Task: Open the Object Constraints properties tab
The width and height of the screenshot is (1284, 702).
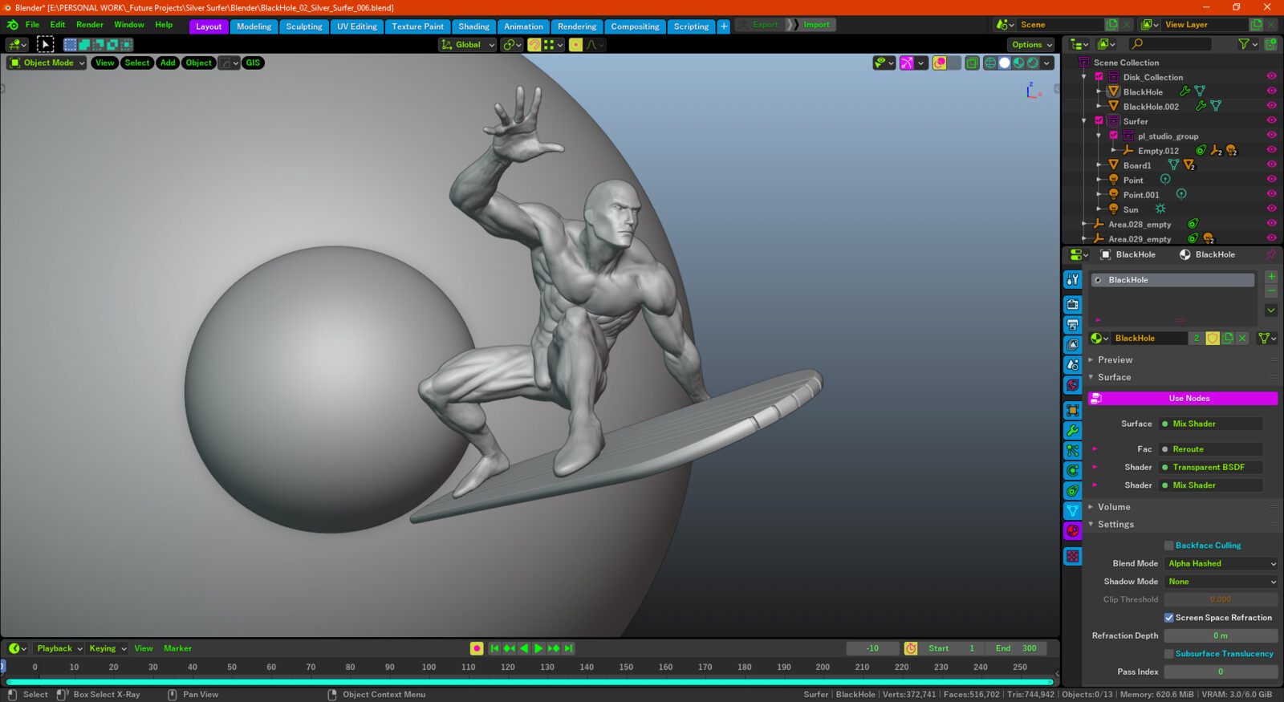Action: coord(1073,491)
